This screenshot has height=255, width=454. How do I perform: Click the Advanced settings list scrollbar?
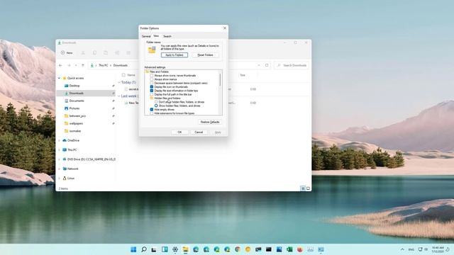[x=221, y=79]
